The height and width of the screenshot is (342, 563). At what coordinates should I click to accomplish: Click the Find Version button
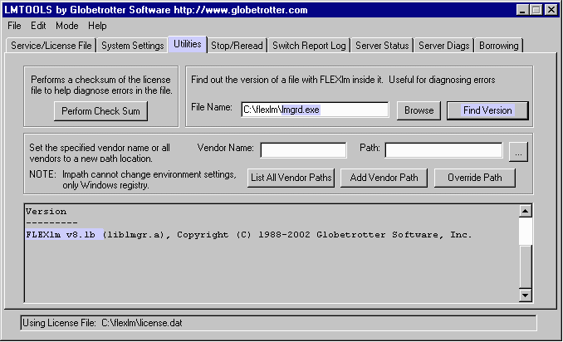pyautogui.click(x=487, y=110)
